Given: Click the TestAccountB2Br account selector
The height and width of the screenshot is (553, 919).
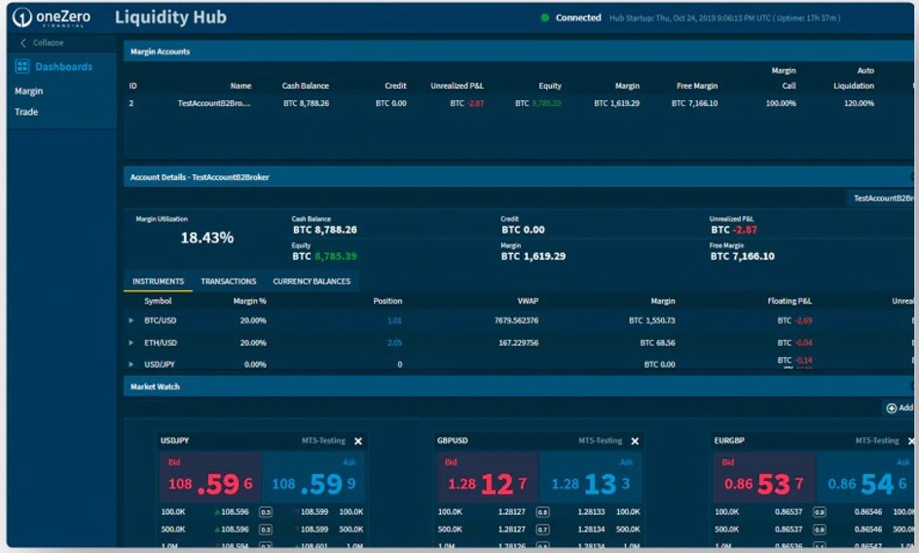Looking at the screenshot, I should tap(881, 199).
